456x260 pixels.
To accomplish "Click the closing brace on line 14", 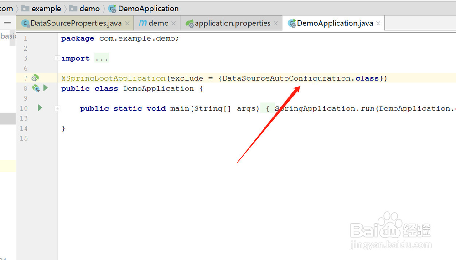I will (63, 128).
